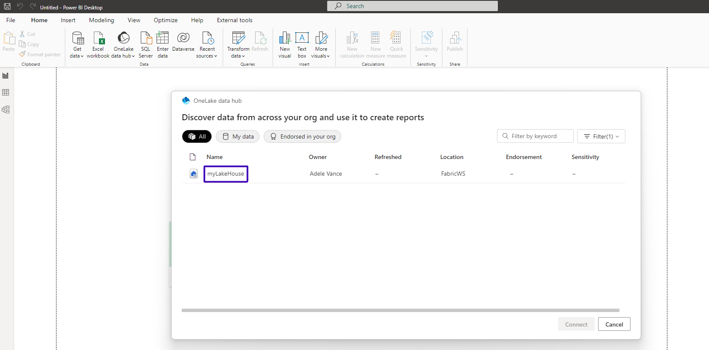Open the File menu
The width and height of the screenshot is (709, 350).
point(11,20)
